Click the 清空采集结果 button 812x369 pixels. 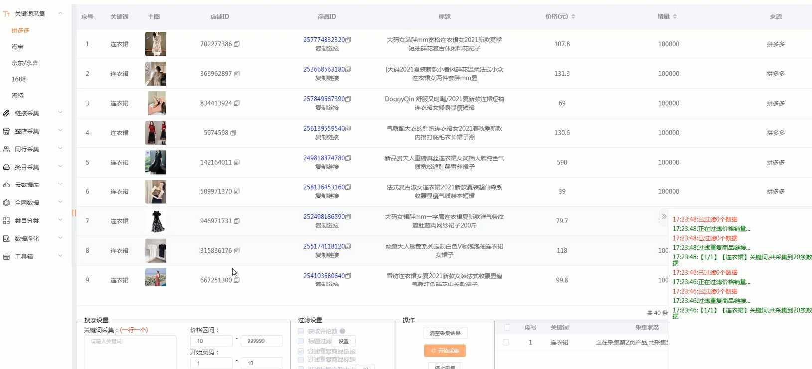point(445,333)
